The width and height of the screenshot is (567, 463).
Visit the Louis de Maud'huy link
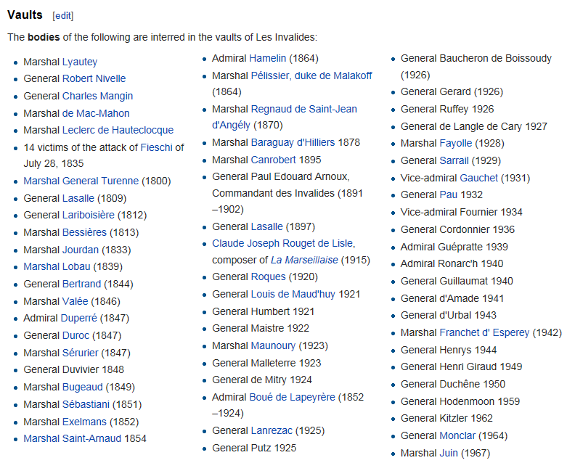293,294
